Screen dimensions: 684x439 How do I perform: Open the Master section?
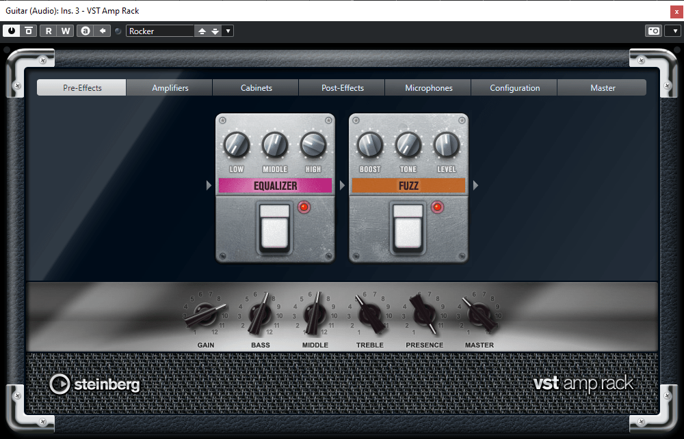[x=602, y=87]
